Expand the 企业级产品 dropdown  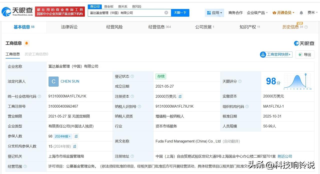point(257,13)
